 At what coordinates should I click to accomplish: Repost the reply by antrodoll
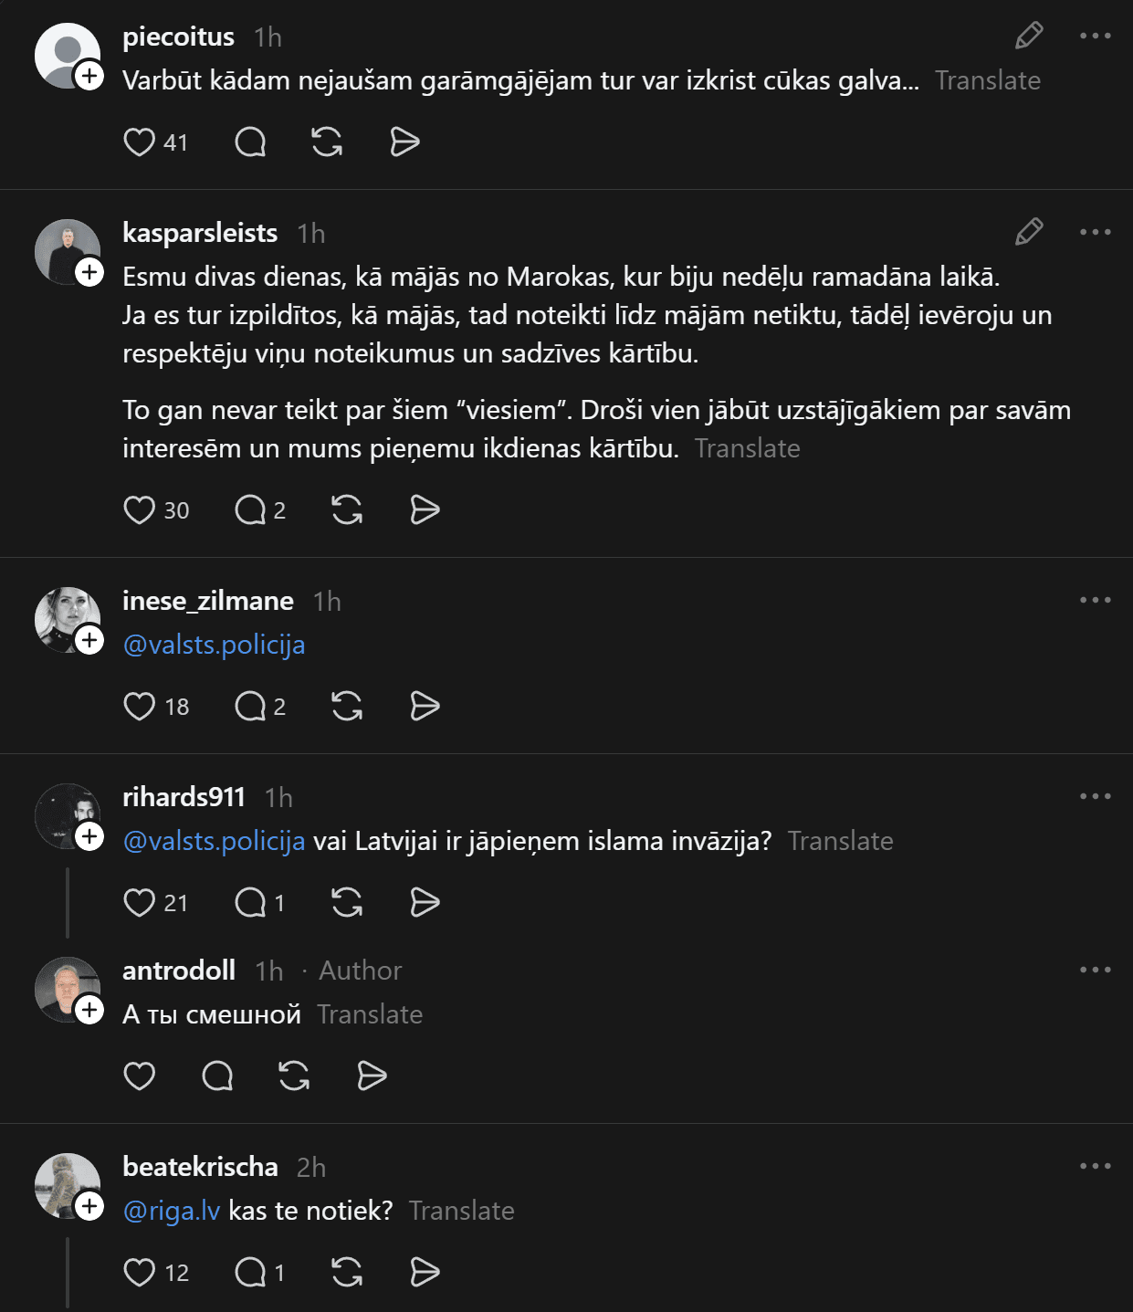(294, 1076)
